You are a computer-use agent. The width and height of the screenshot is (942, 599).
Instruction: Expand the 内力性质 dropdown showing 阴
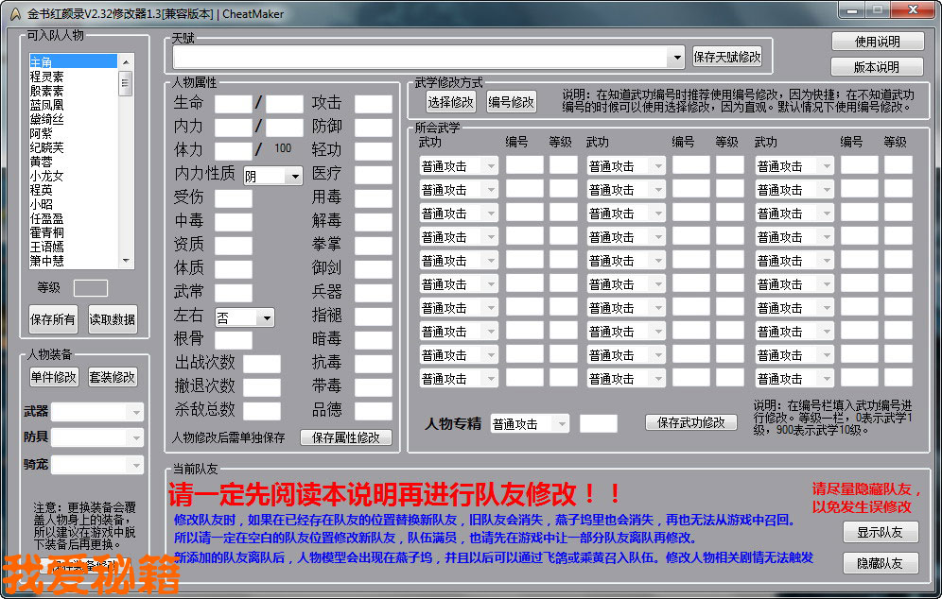(293, 176)
